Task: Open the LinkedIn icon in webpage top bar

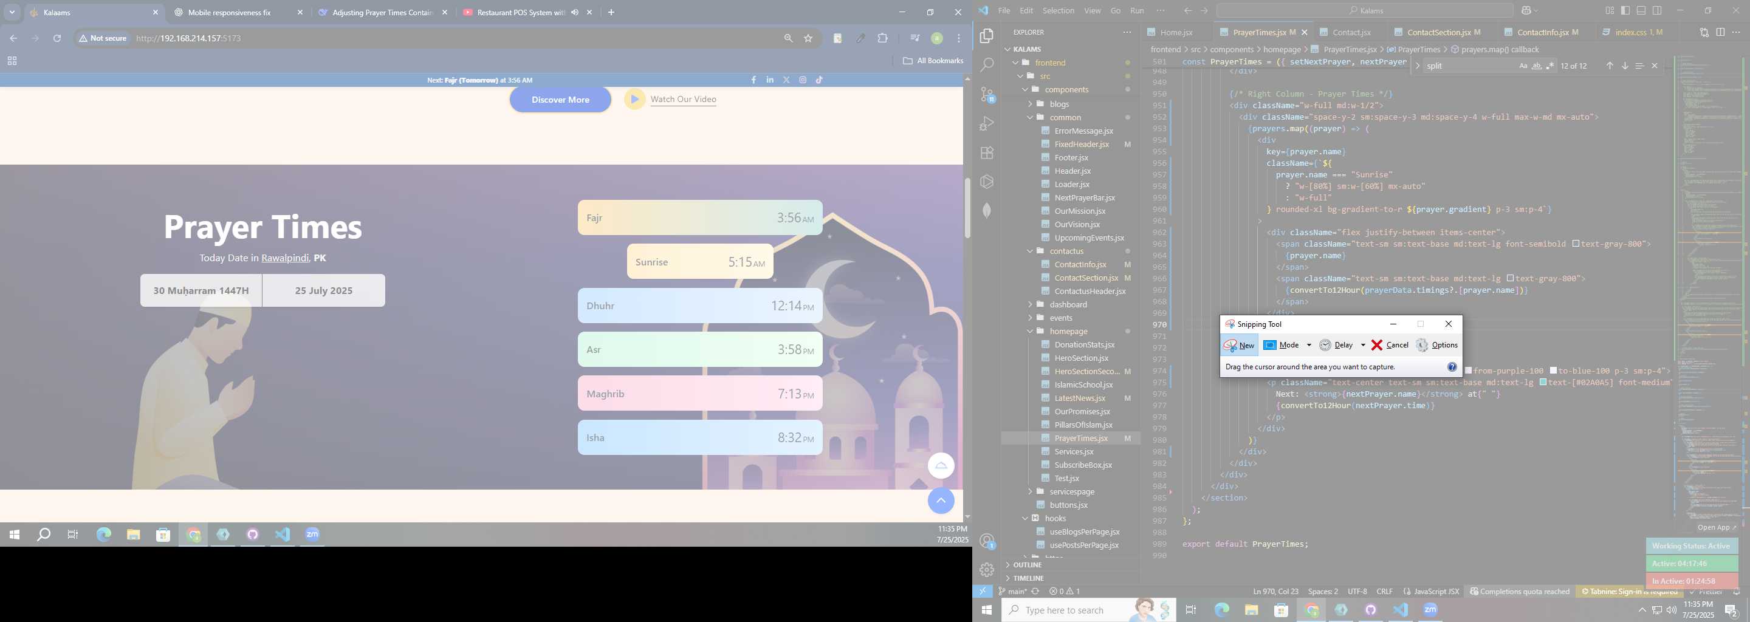Action: (770, 80)
